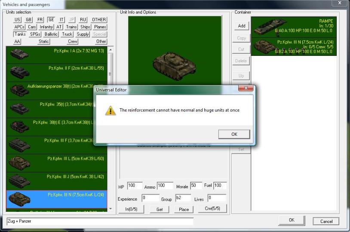Switch to the Tanks unit category
Viewport: 350px width, 232px height.
pyautogui.click(x=20, y=34)
